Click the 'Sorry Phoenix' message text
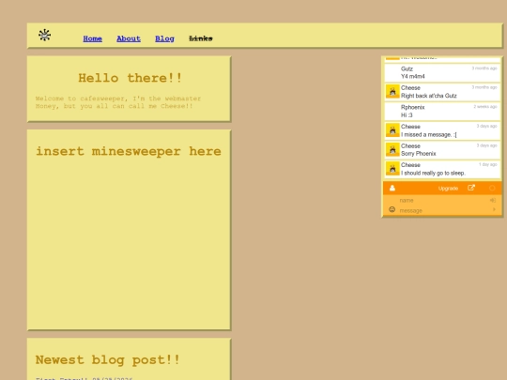 (x=419, y=154)
